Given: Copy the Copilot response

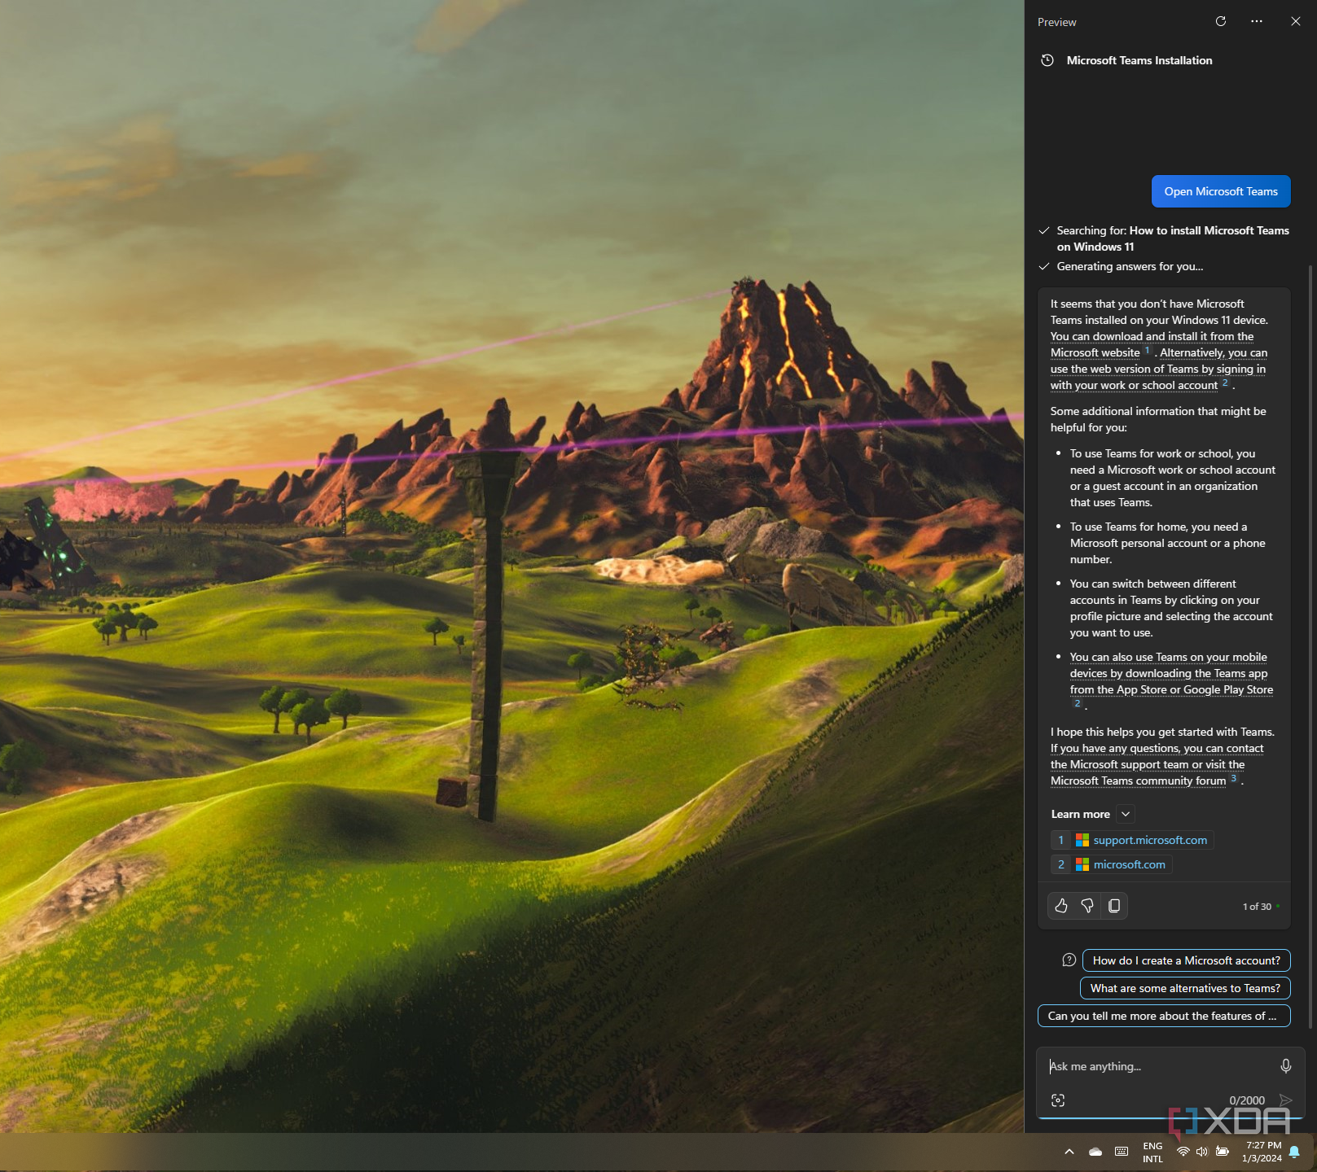Looking at the screenshot, I should (1114, 906).
